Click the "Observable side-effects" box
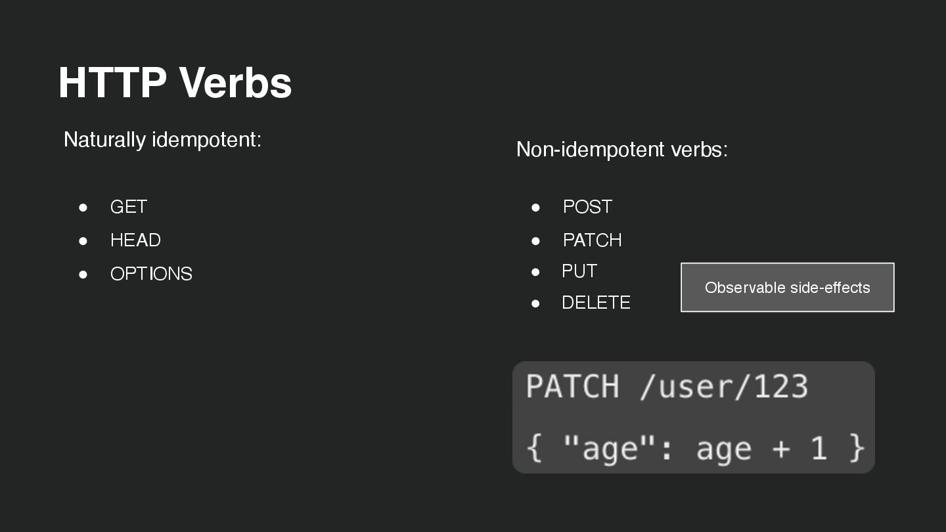 tap(787, 288)
